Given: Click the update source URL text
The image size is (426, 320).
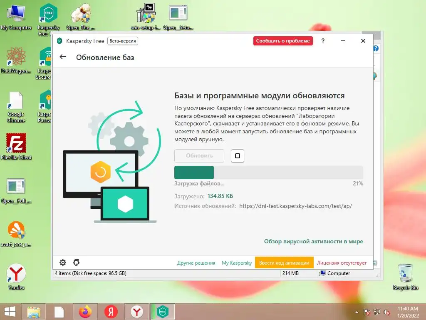Looking at the screenshot, I should [x=296, y=206].
